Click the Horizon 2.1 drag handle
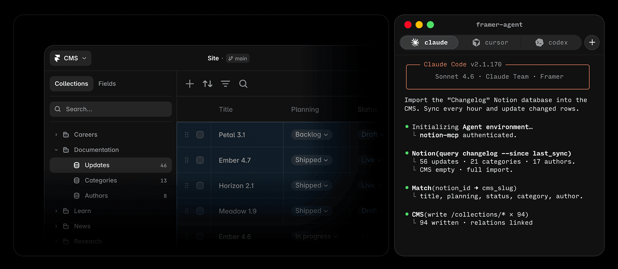 tap(187, 185)
